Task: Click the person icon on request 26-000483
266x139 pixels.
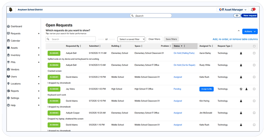Action: tap(241, 113)
